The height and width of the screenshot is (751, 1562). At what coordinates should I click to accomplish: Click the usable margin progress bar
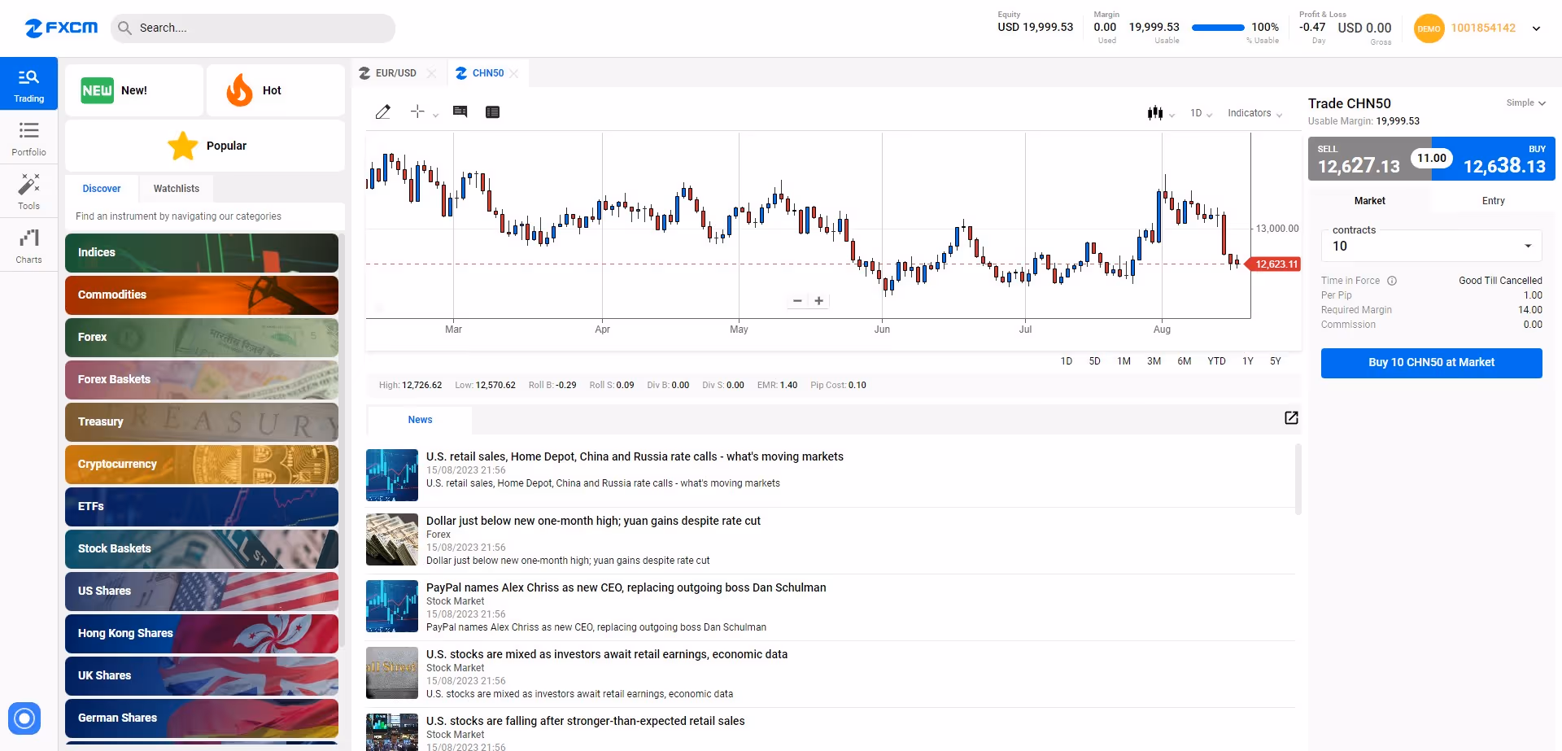[x=1218, y=28]
